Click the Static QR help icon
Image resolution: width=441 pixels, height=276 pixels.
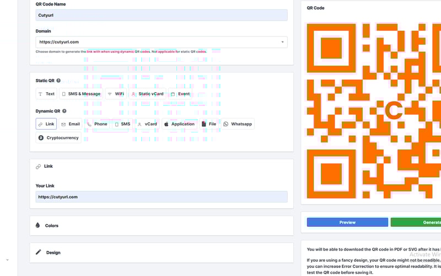(58, 81)
